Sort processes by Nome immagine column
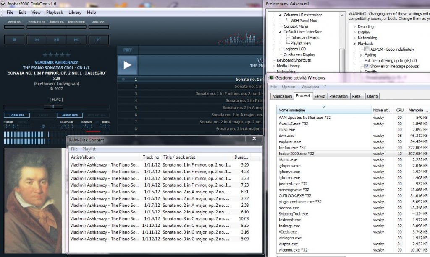Image resolution: width=430 pixels, height=257 pixels. point(324,110)
